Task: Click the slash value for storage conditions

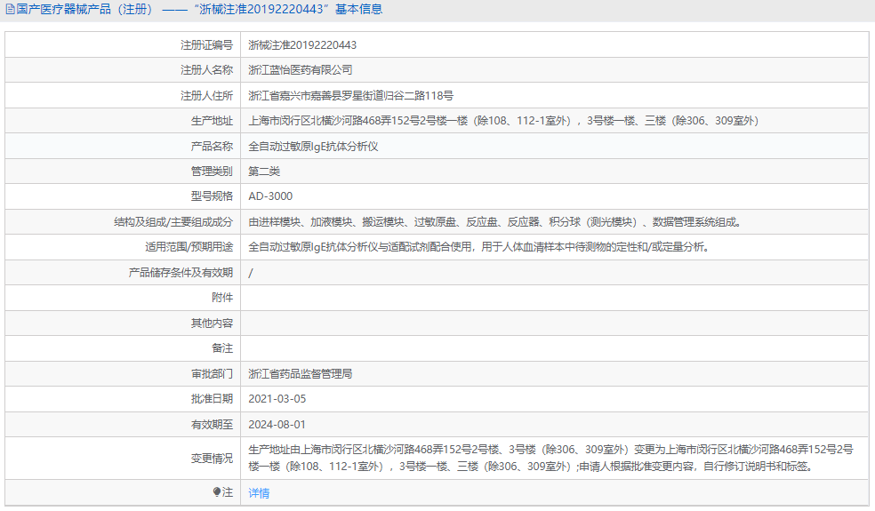Action: 251,273
